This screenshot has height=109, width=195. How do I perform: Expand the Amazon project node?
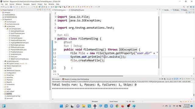click(1, 12)
